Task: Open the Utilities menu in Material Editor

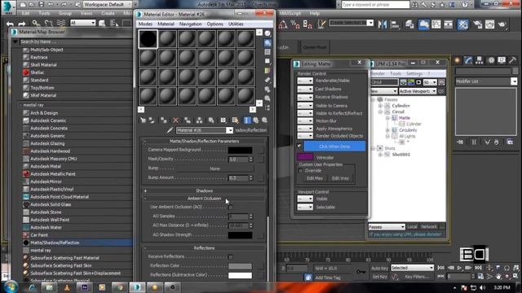Action: (236, 24)
